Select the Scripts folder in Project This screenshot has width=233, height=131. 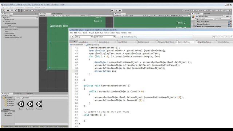tap(8, 115)
